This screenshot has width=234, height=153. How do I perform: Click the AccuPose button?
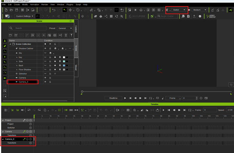tap(137, 16)
